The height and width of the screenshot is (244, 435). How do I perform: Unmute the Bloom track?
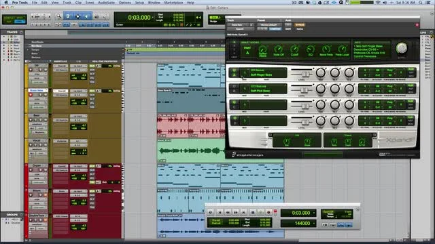45,195
